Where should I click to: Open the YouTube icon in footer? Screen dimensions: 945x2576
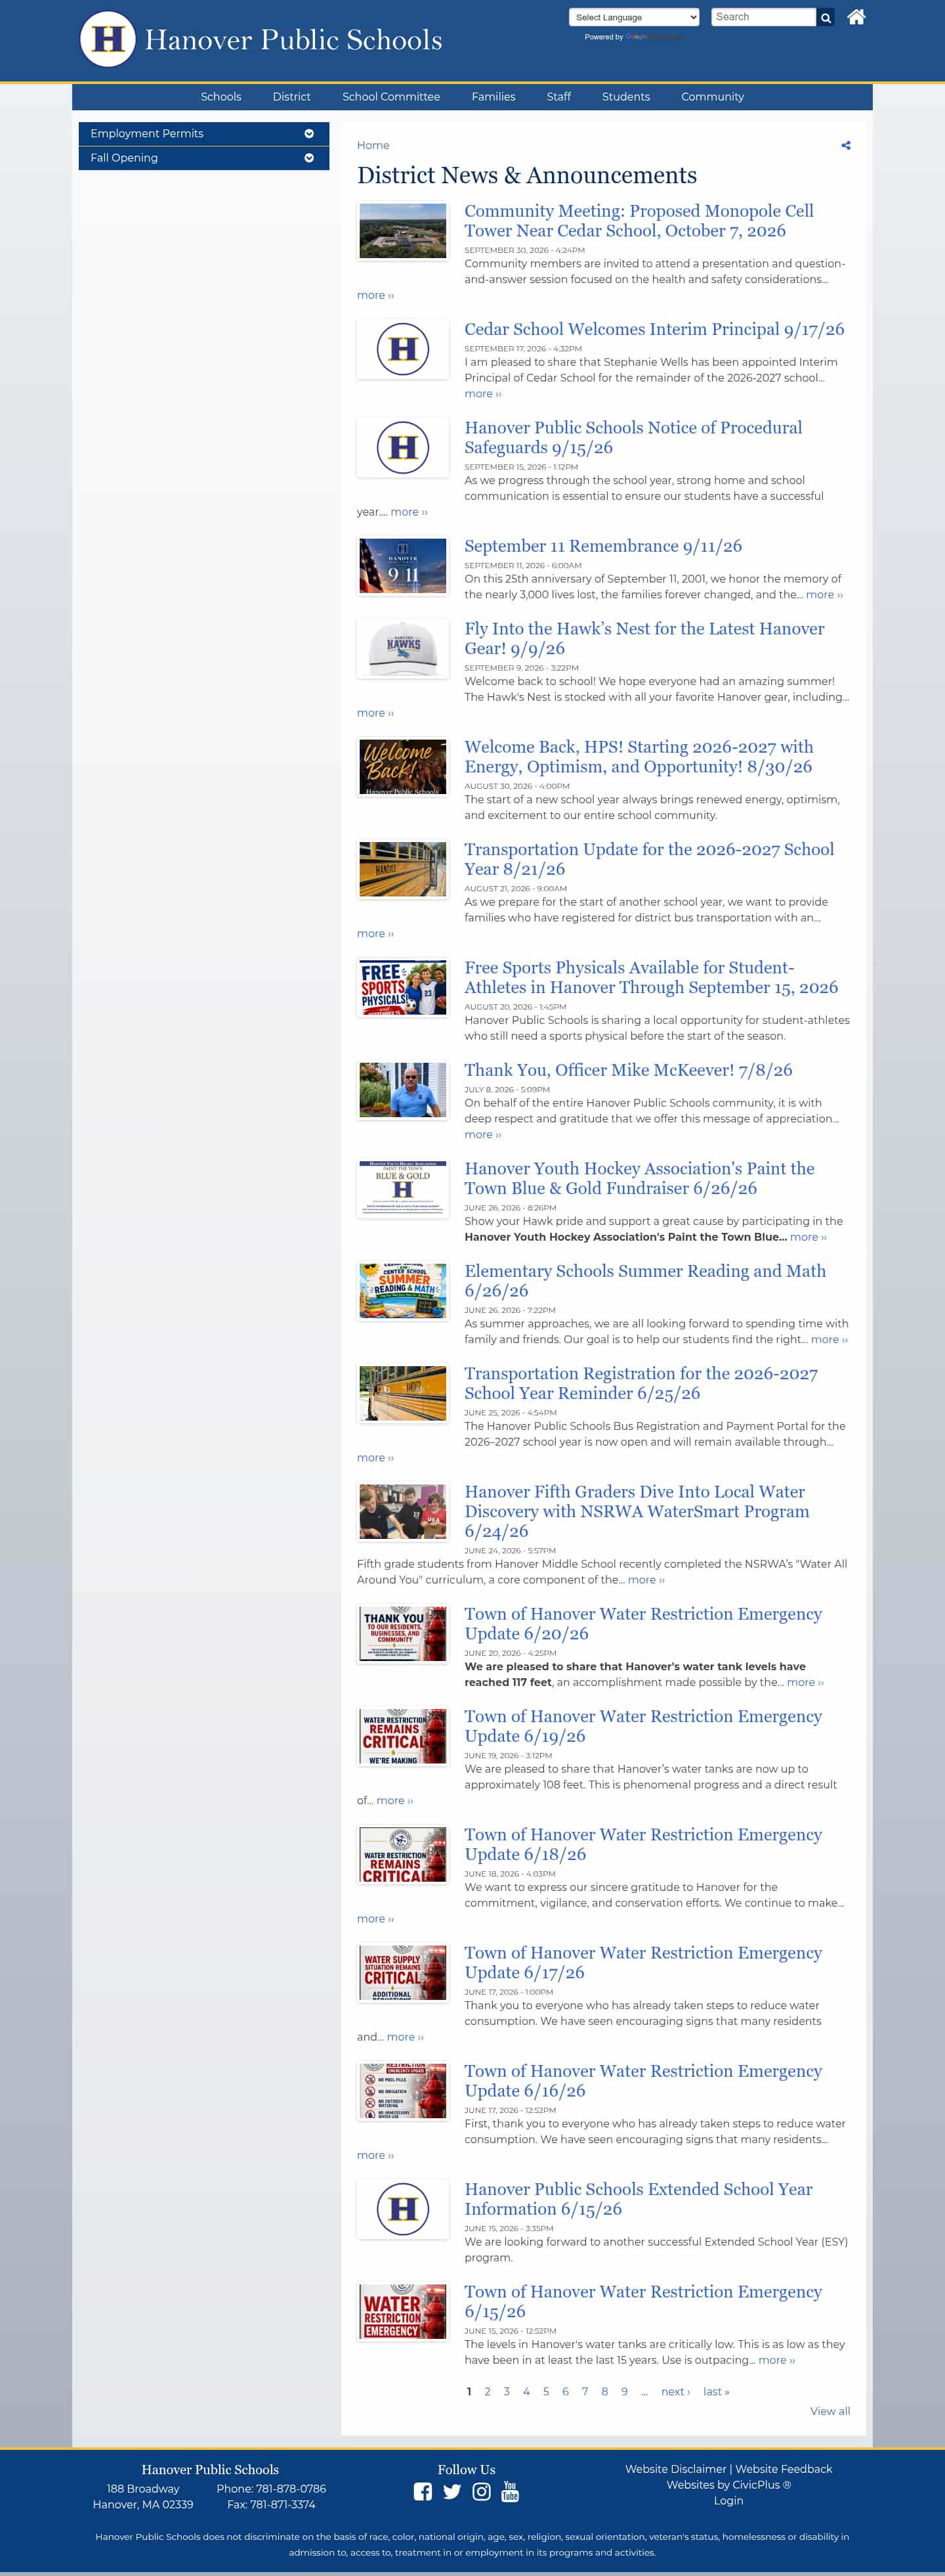pos(511,2491)
